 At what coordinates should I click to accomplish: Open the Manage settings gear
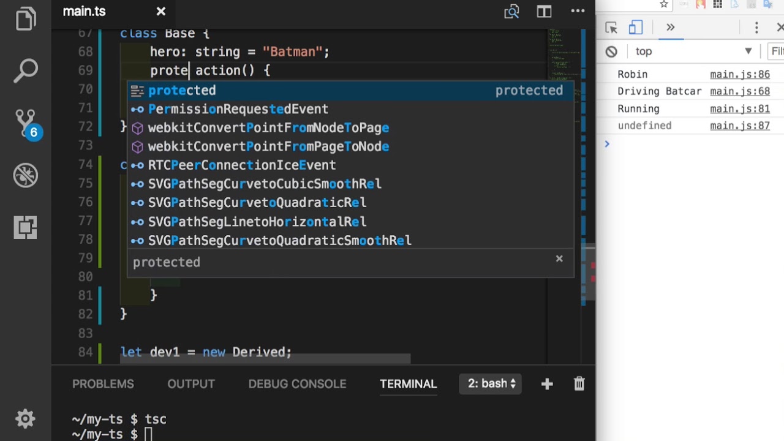[x=25, y=419]
